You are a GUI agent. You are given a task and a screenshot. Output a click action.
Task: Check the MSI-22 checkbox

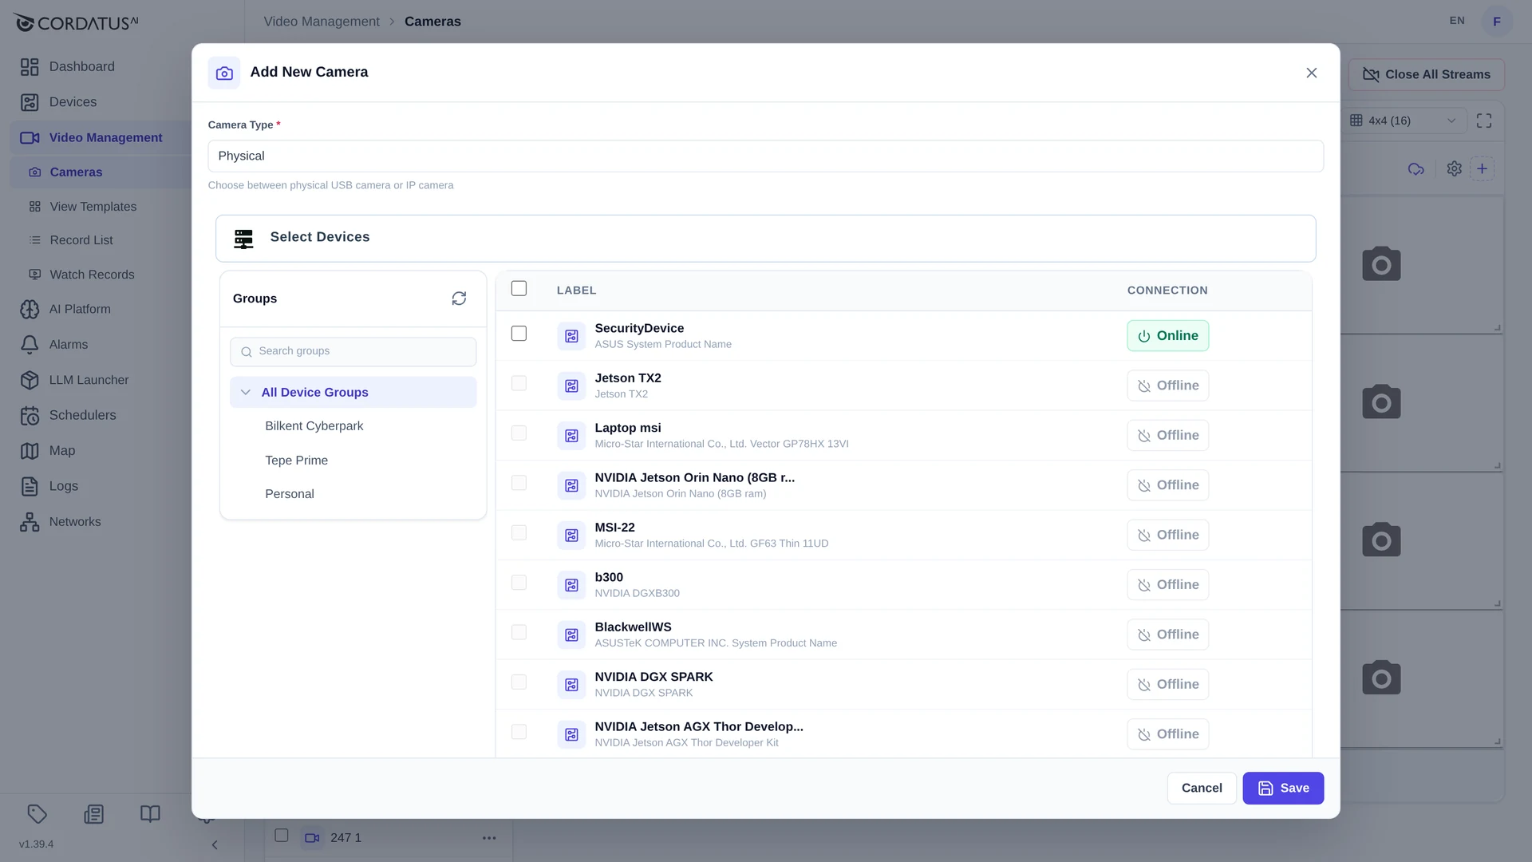(x=519, y=533)
